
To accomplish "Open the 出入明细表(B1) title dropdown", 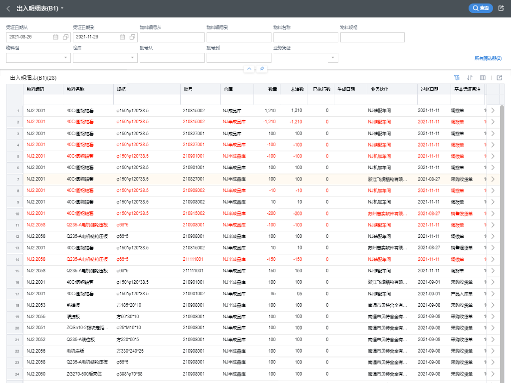I will pos(62,8).
